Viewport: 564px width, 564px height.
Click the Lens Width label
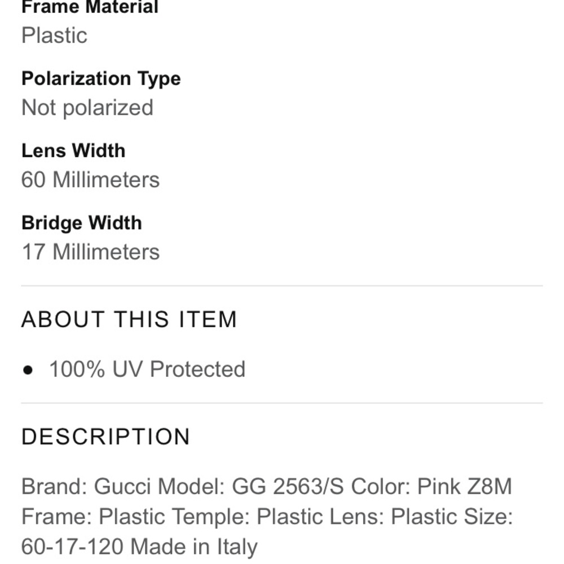pos(73,151)
